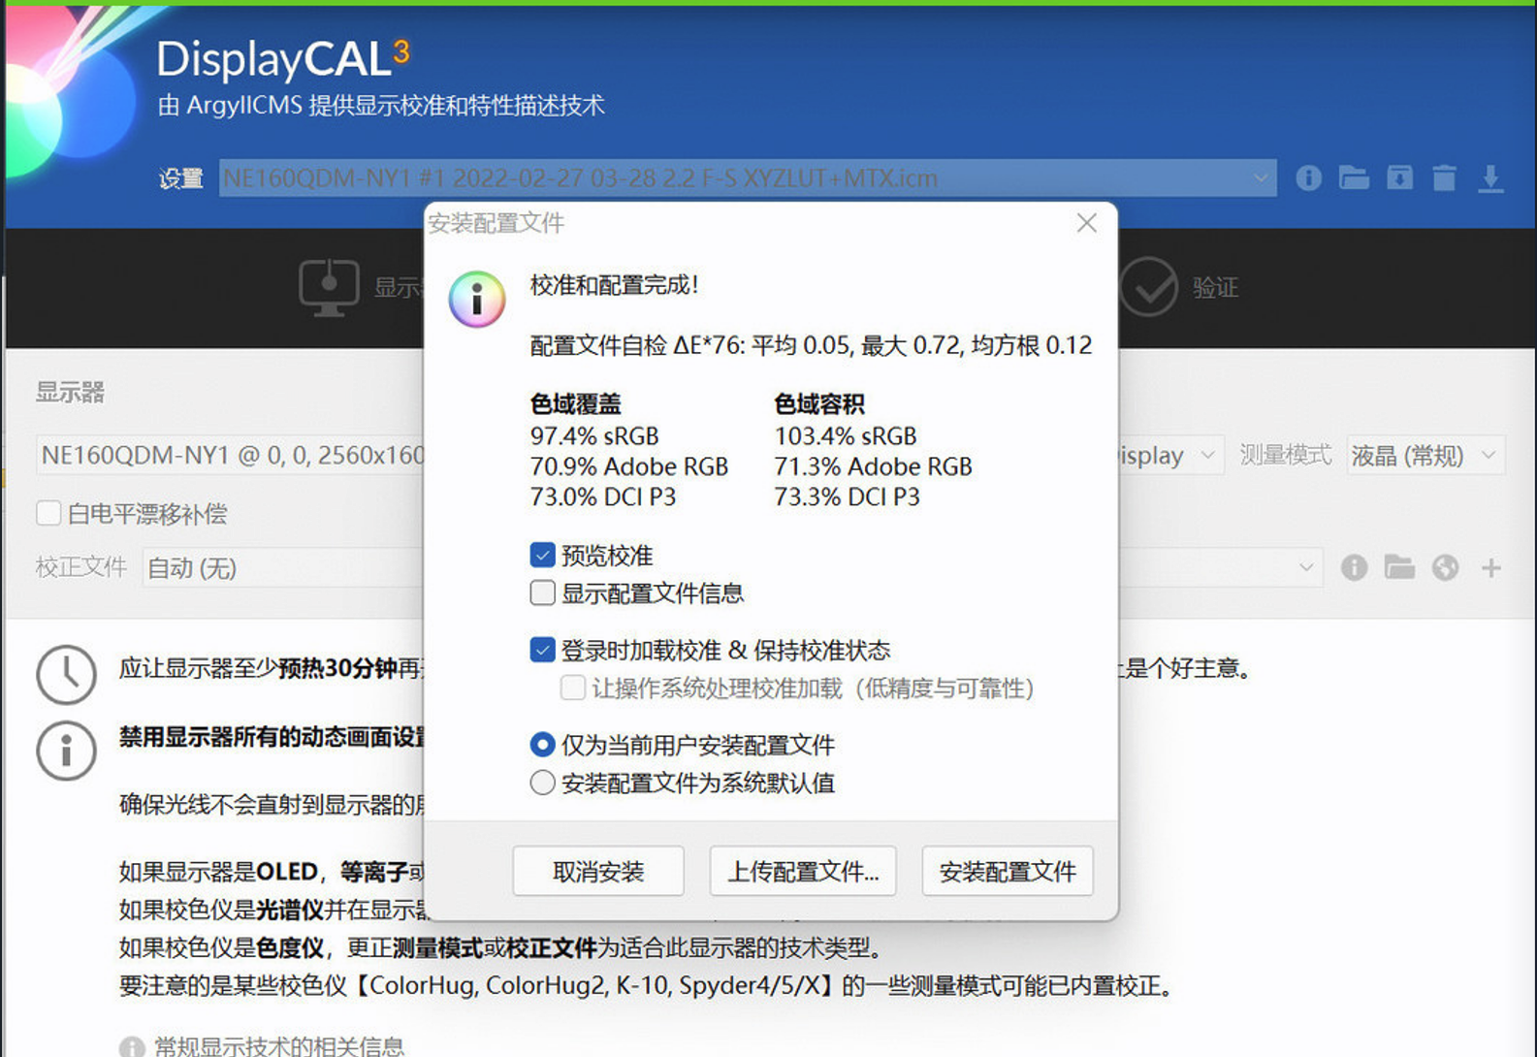Toggle 登录时加载校准 checkbox

pos(542,650)
